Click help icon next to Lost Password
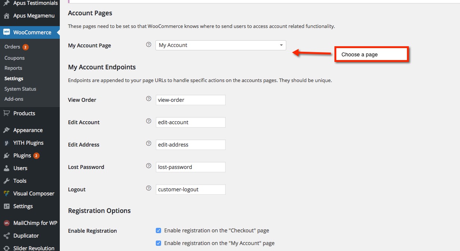Viewport: 460px width, 251px height. (148, 166)
